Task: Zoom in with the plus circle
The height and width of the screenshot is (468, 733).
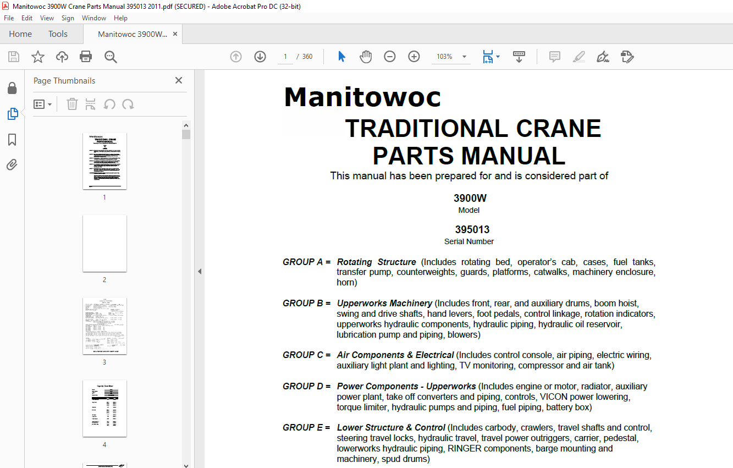Action: pyautogui.click(x=414, y=57)
